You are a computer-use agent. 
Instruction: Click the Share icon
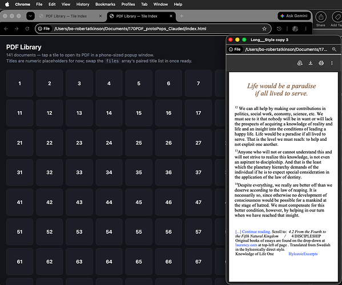[321, 17]
